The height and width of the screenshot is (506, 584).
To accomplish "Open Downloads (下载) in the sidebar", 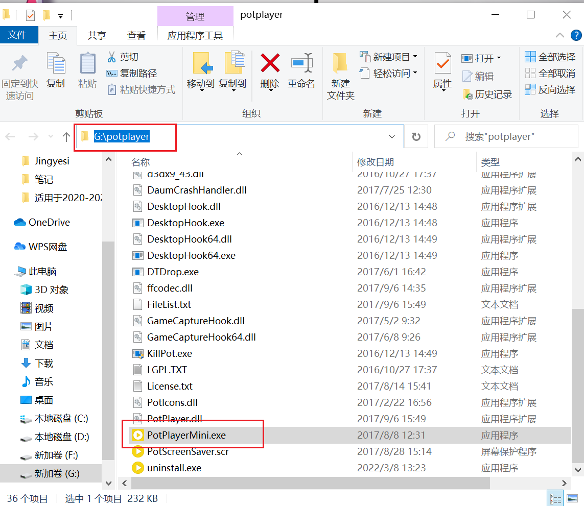I will tap(37, 363).
